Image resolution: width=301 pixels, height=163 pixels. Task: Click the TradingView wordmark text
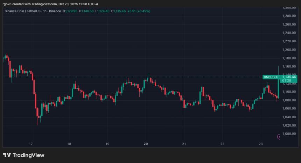pyautogui.click(x=28, y=155)
